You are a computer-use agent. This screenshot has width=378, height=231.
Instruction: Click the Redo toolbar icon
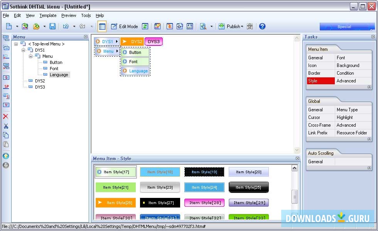coord(83,26)
